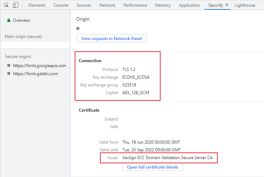Switch to the Elements tab

coord(37,5)
